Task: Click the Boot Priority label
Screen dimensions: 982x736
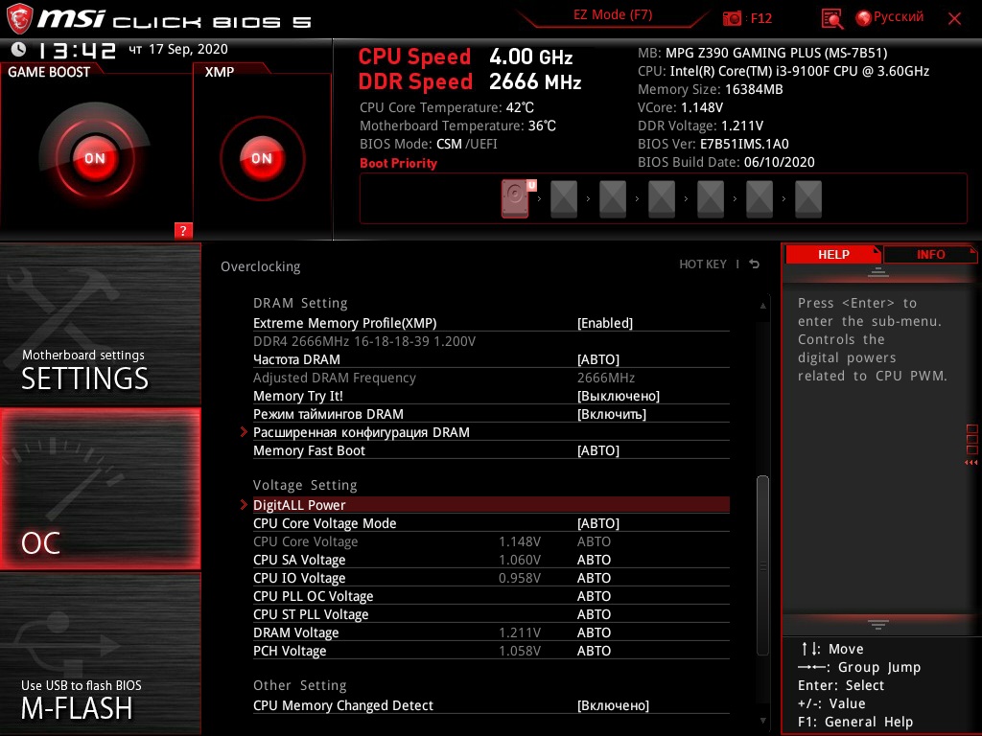Action: tap(398, 163)
